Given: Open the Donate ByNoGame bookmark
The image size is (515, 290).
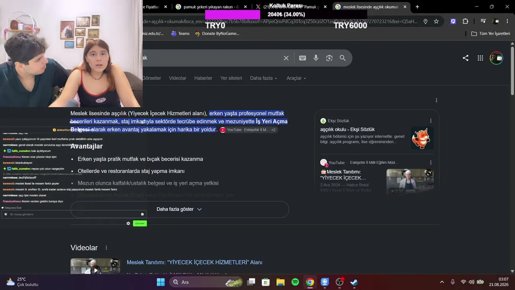Looking at the screenshot, I should (x=217, y=33).
